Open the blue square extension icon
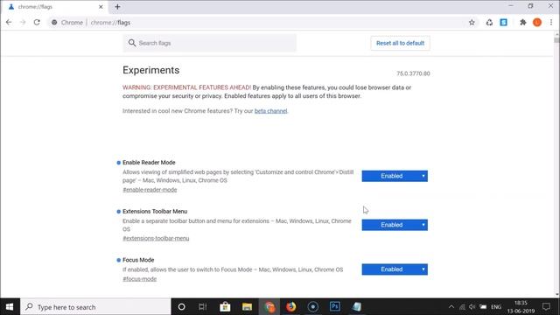The width and height of the screenshot is (560, 315). tap(504, 22)
